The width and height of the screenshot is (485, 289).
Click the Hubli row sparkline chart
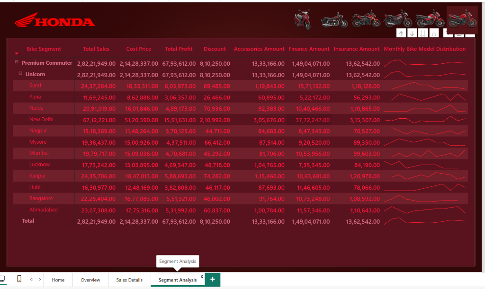[x=425, y=187]
